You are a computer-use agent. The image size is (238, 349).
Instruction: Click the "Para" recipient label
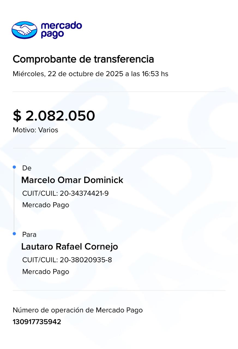(29, 234)
